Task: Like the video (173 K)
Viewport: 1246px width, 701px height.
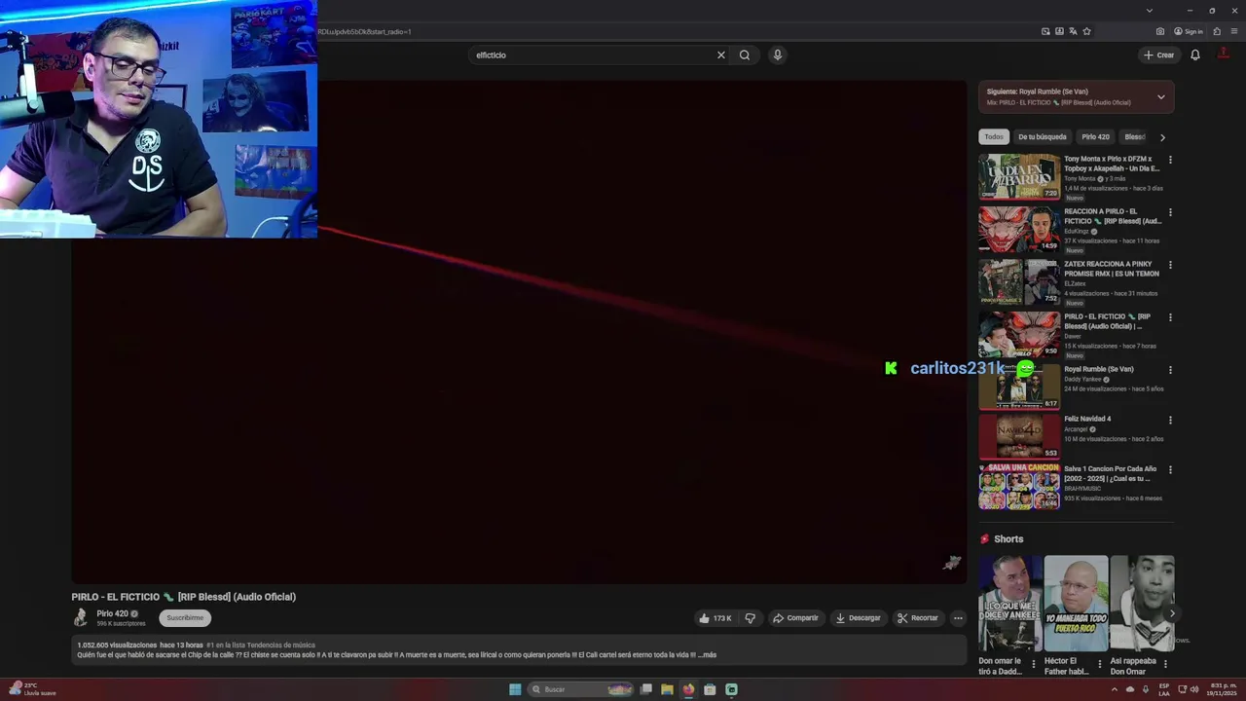Action: 715,618
